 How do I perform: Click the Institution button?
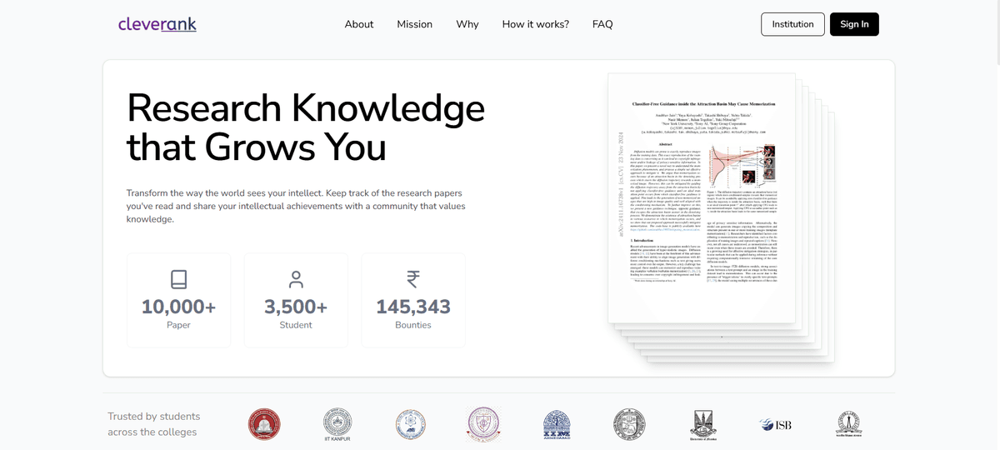coord(792,24)
